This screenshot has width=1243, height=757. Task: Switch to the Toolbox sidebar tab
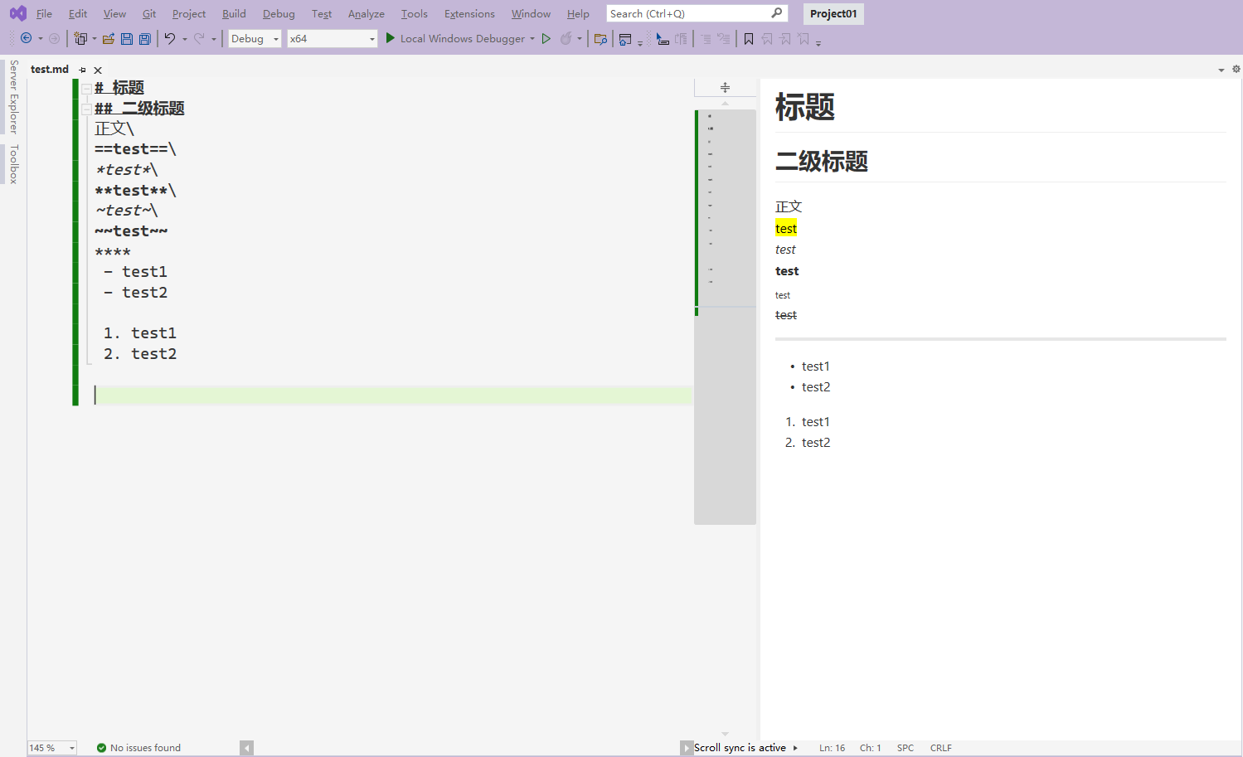tap(13, 163)
